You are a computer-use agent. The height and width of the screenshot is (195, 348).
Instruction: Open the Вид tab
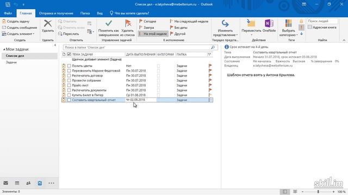pos(100,13)
